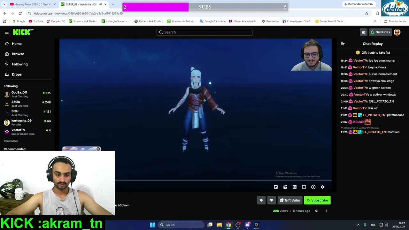The height and width of the screenshot is (230, 409).
Task: Open GooBa_Off's followed channel
Action: tap(27, 94)
